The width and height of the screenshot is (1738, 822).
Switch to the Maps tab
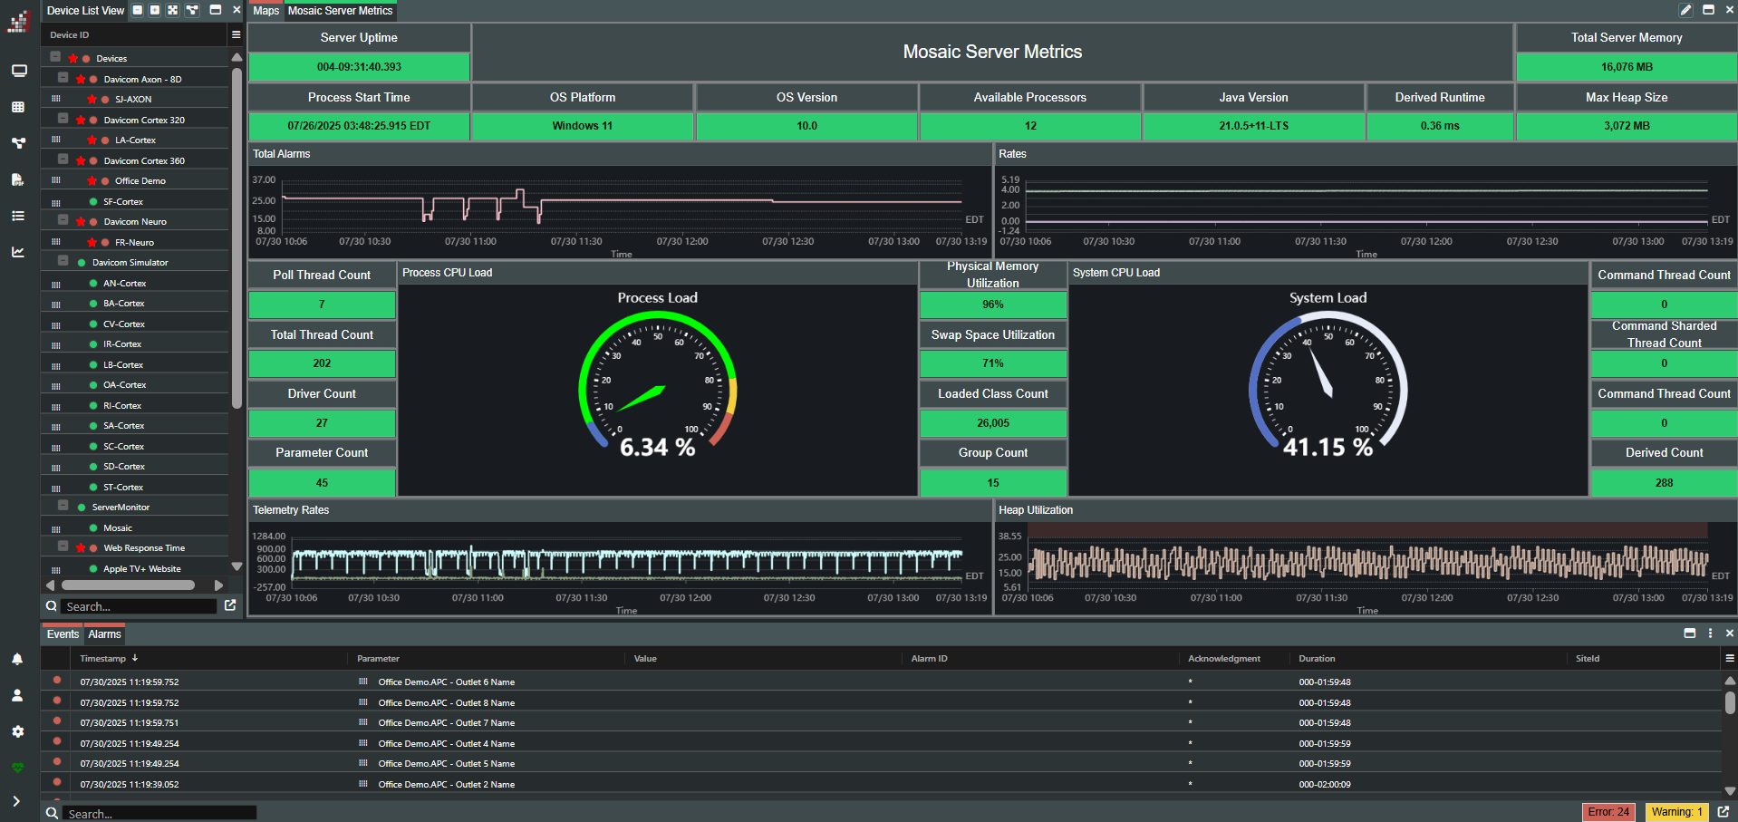(x=266, y=11)
